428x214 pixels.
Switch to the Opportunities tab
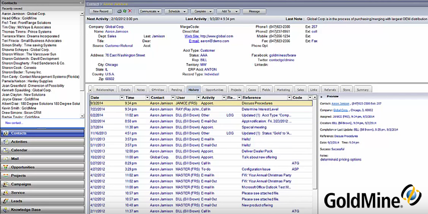pyautogui.click(x=215, y=90)
